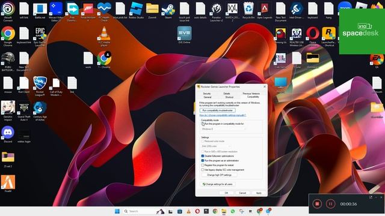
Task: Click OK in the Properties dialog
Action: tap(226, 193)
